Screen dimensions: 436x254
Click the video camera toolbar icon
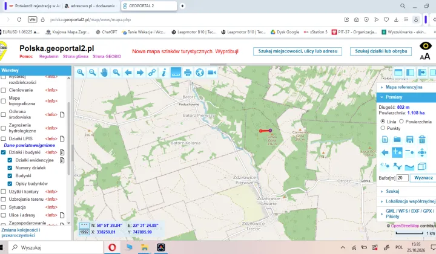[211, 73]
